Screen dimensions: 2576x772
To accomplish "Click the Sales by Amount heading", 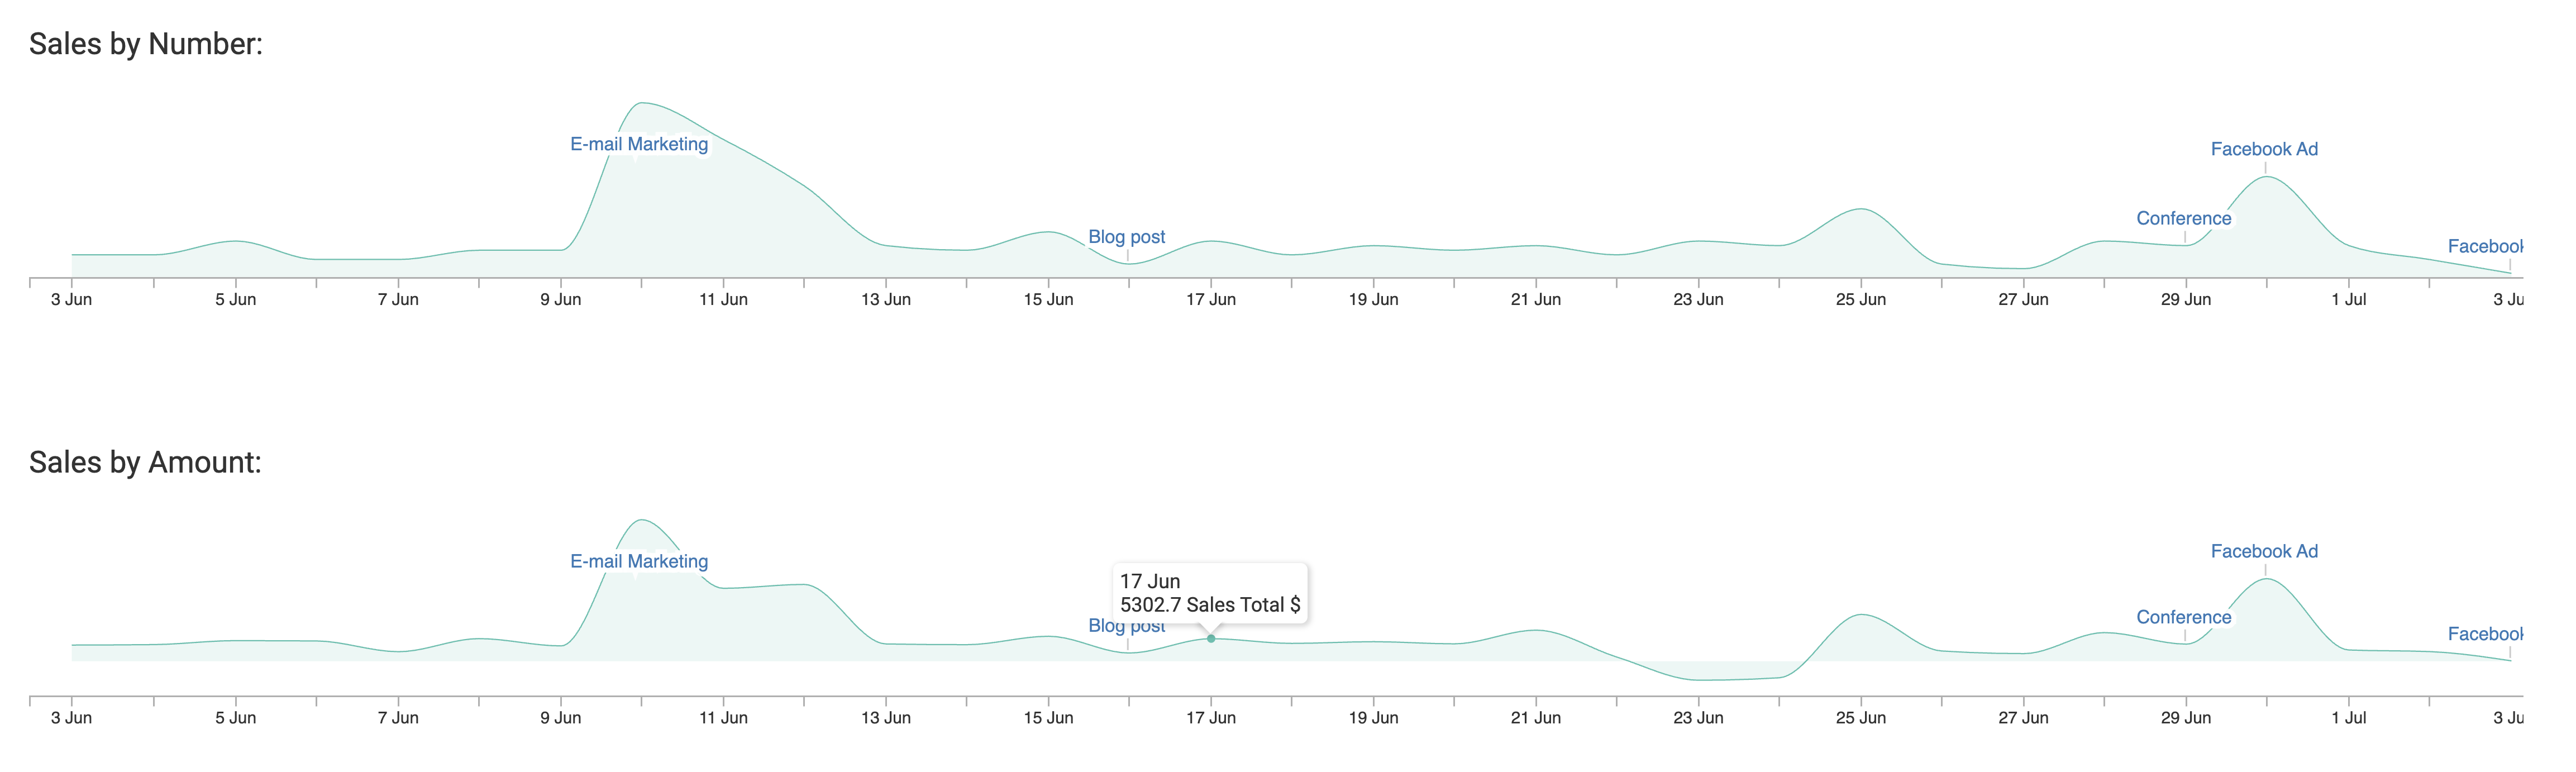I will click(x=145, y=462).
